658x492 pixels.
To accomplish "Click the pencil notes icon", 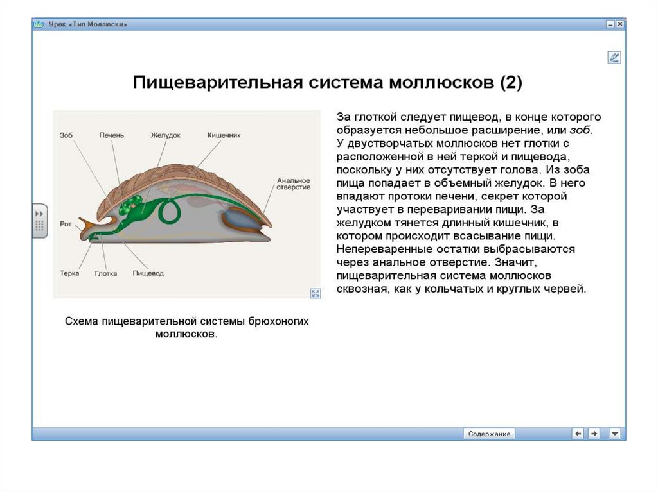I will [614, 58].
